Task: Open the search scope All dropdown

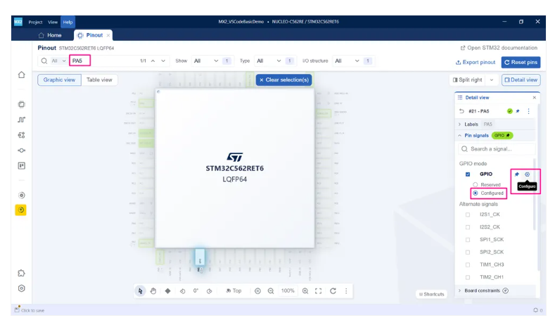Action: (x=59, y=61)
